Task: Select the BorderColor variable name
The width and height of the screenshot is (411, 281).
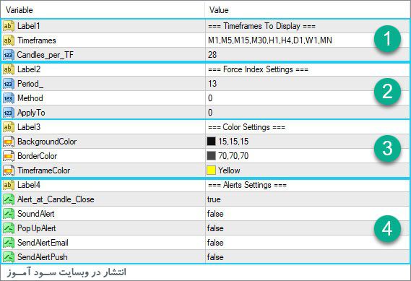Action: (x=38, y=156)
